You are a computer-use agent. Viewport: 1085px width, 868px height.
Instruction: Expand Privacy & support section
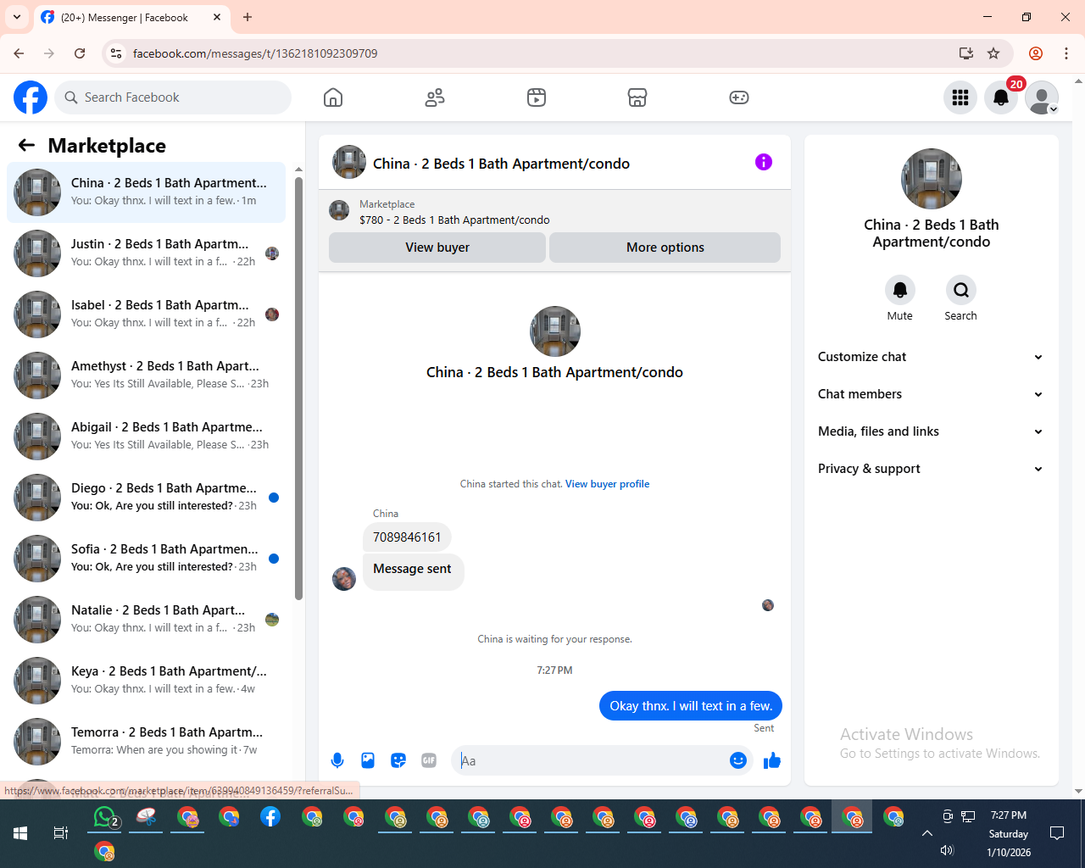[x=931, y=469]
